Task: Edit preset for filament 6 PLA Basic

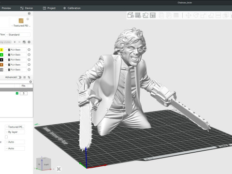Action: tap(29, 59)
